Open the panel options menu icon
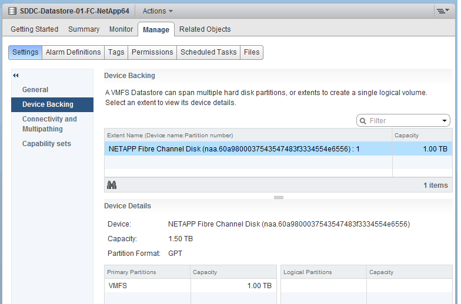The width and height of the screenshot is (461, 304). click(442, 11)
